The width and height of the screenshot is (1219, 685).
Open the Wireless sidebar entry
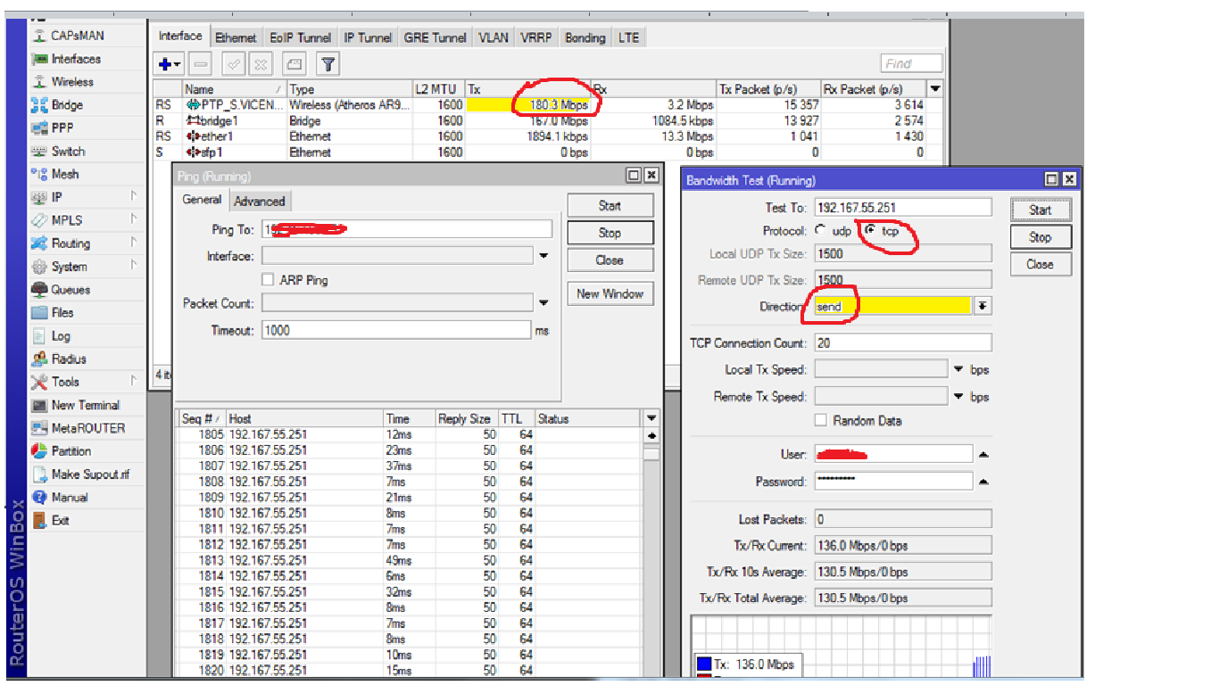[71, 82]
